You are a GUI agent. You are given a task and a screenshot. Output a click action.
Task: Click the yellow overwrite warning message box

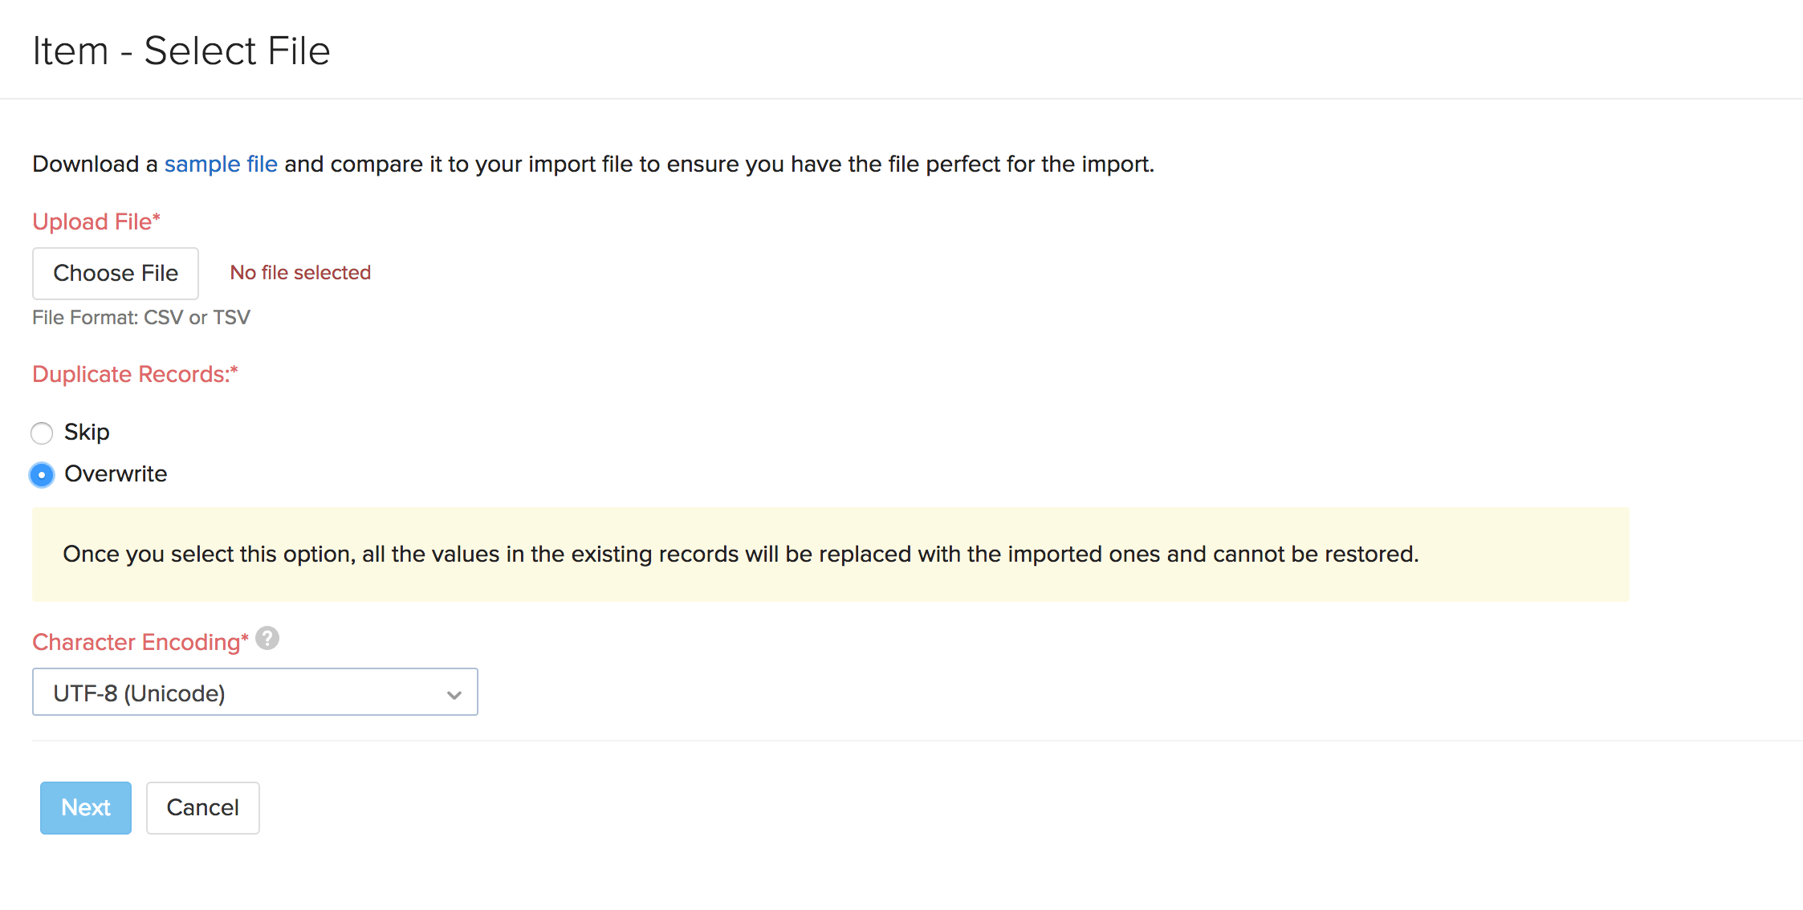coord(830,555)
